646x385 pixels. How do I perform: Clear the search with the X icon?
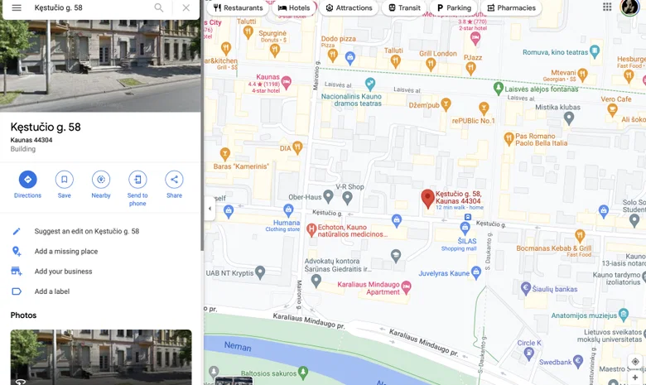click(x=186, y=7)
